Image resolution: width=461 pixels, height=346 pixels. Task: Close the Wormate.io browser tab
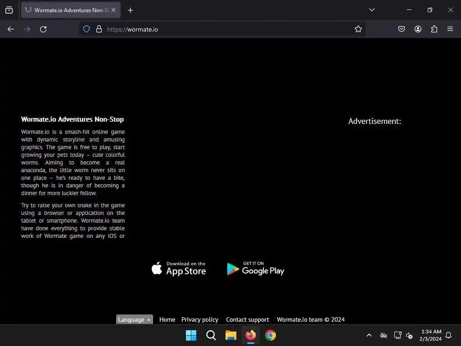[113, 10]
